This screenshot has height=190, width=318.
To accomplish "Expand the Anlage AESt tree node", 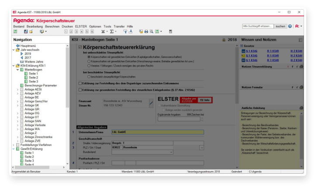I will click(17, 89).
